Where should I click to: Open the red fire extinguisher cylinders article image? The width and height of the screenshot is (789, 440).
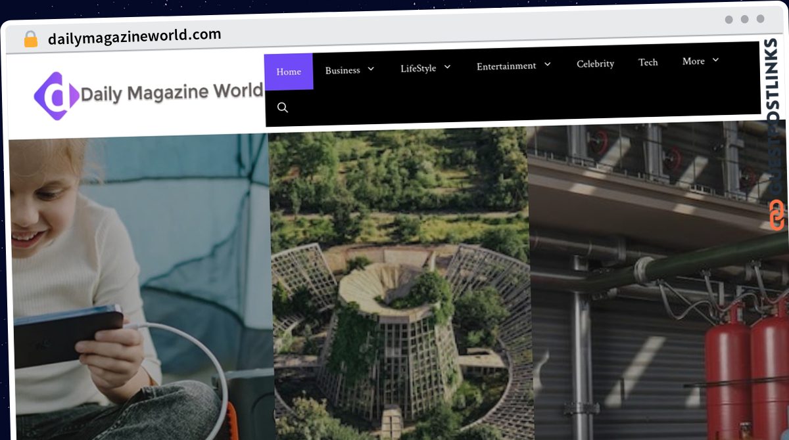pyautogui.click(x=659, y=280)
